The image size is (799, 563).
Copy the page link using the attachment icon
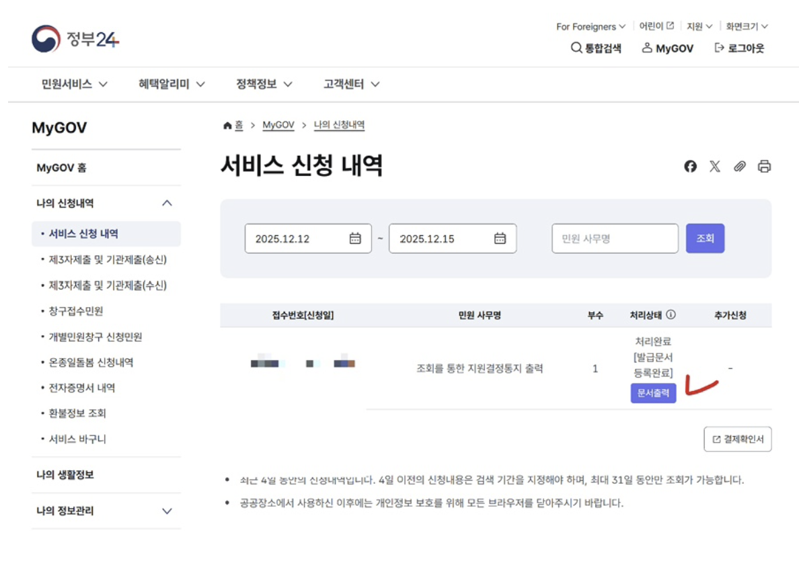pos(740,166)
